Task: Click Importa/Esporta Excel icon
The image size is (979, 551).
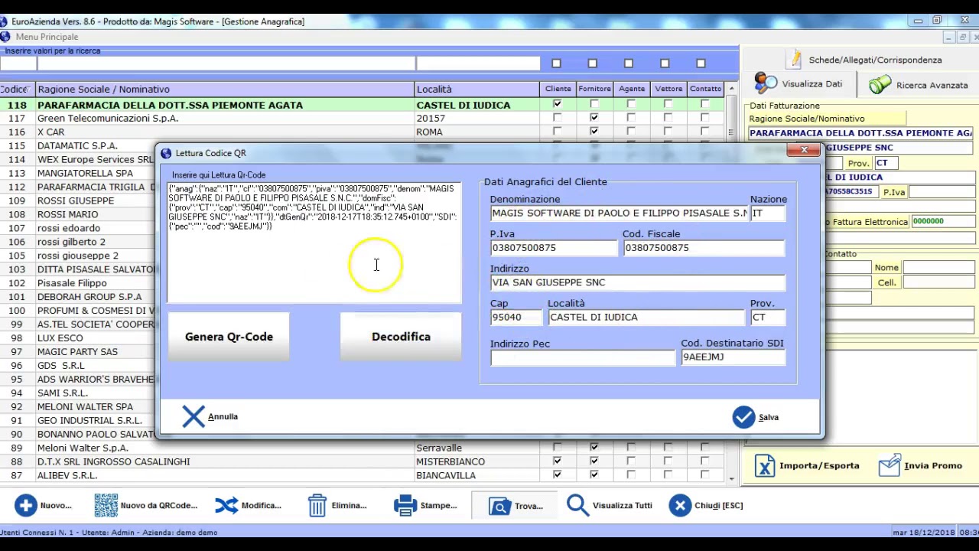Action: tap(765, 465)
